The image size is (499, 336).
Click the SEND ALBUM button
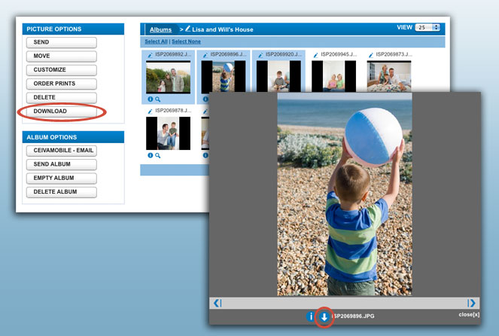click(x=62, y=164)
